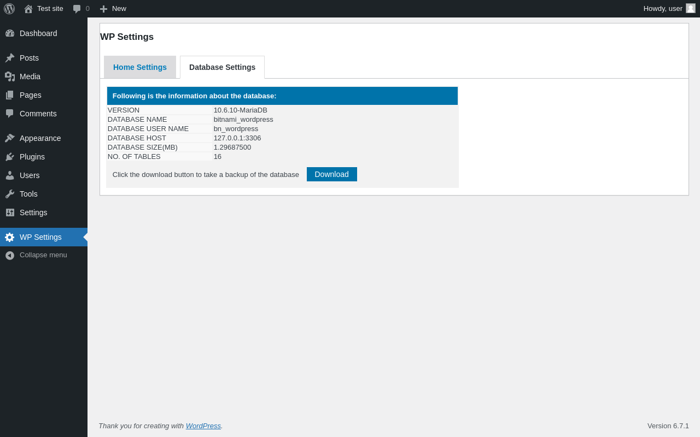Open Appearance via its paintbrush icon

click(10, 138)
